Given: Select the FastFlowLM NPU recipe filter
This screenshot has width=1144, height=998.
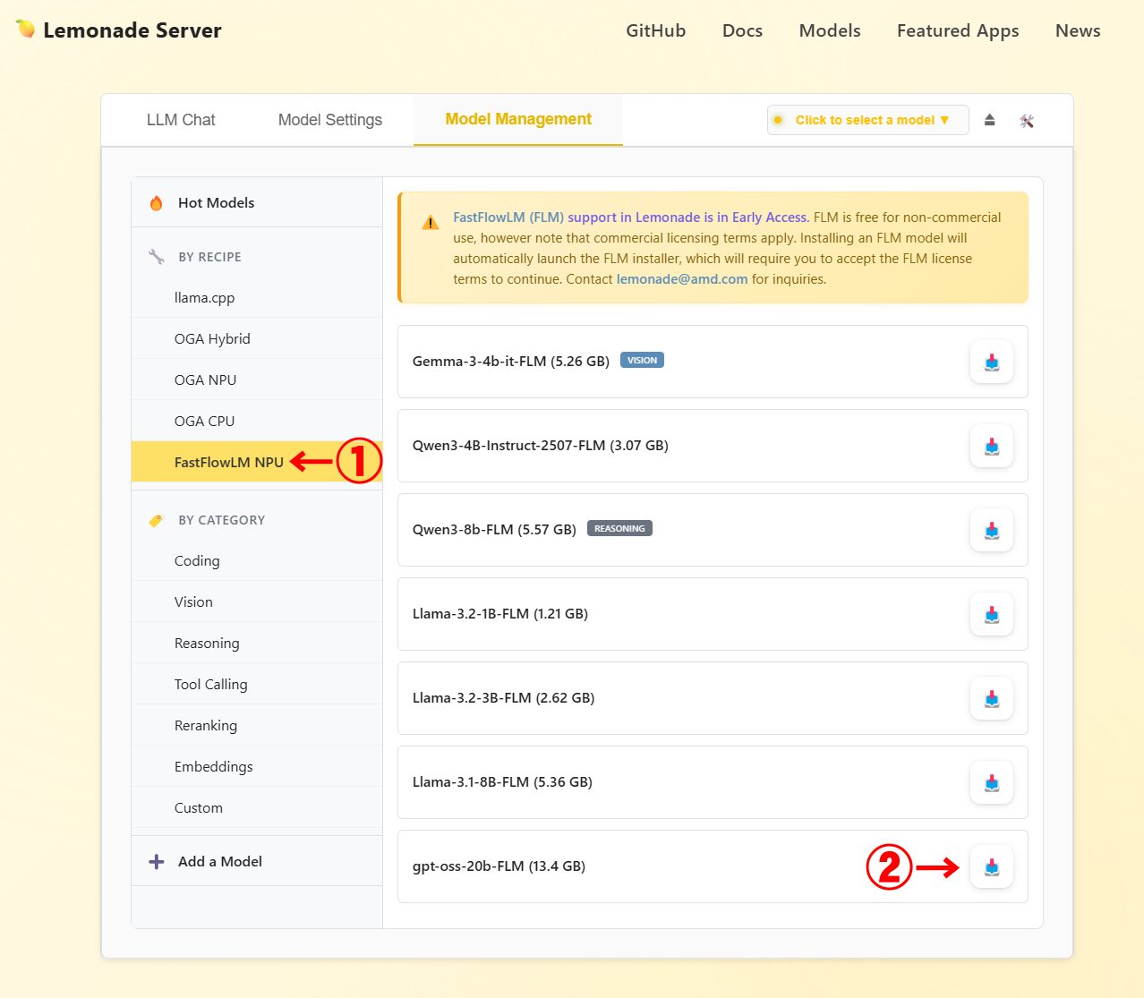Looking at the screenshot, I should (x=228, y=462).
